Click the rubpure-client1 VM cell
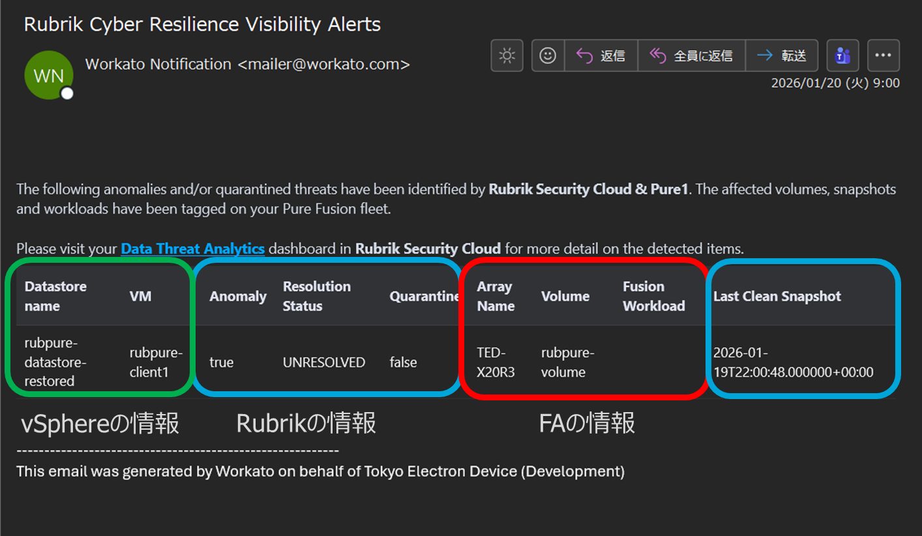922x536 pixels. (x=156, y=363)
